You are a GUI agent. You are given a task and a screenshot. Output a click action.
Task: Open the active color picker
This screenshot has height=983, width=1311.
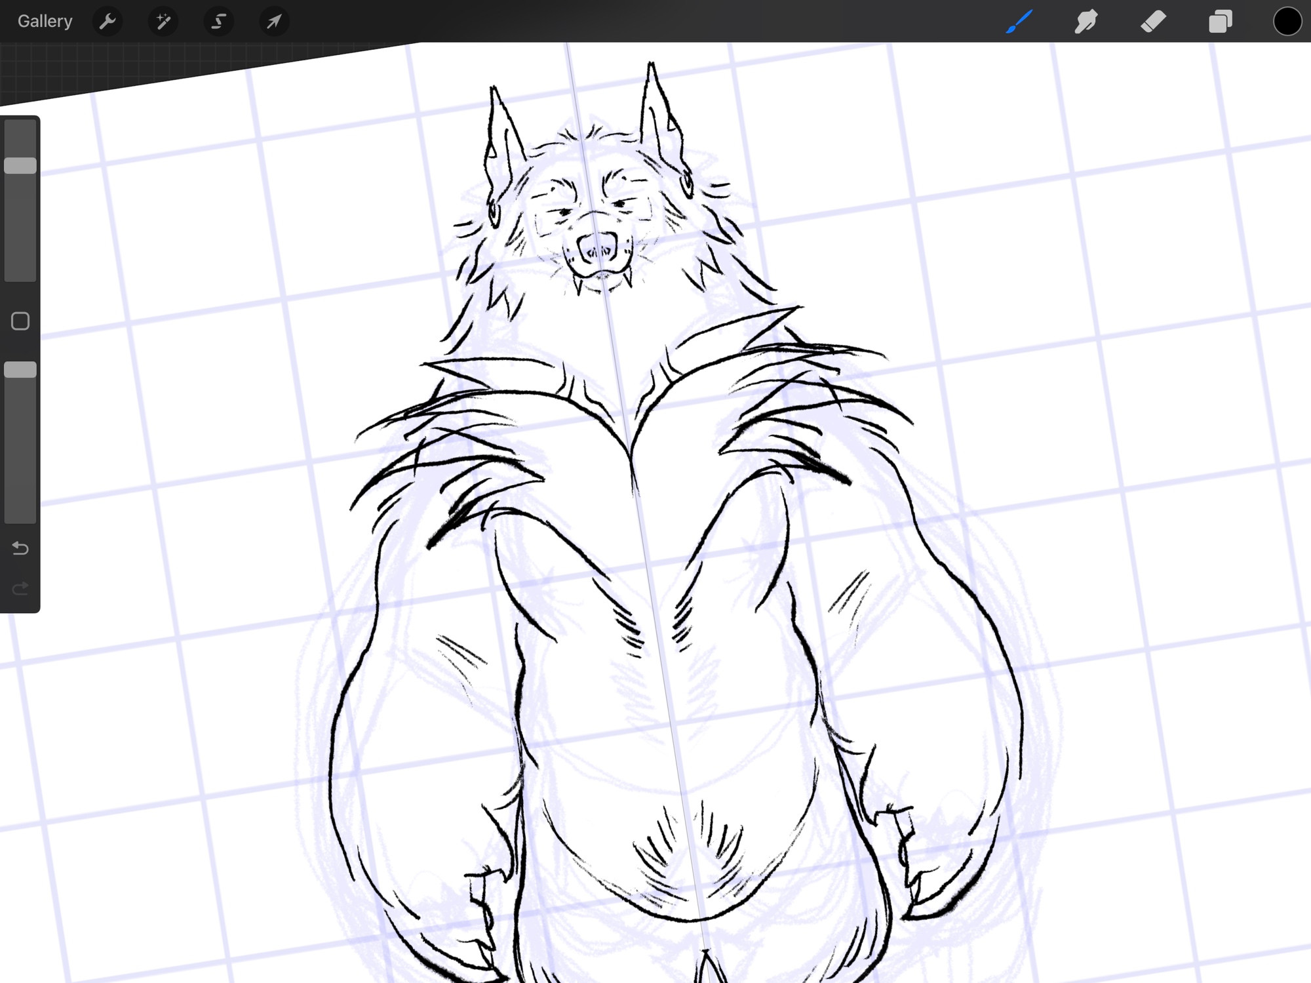1287,22
